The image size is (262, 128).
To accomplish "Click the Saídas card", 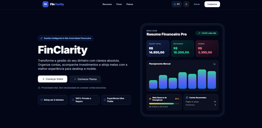I will [x=207, y=49].
